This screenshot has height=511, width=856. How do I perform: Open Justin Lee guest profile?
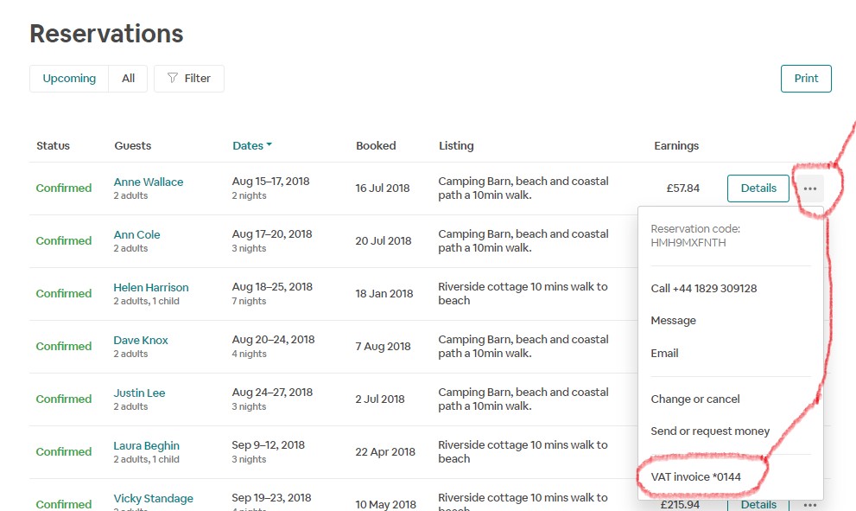click(x=139, y=393)
